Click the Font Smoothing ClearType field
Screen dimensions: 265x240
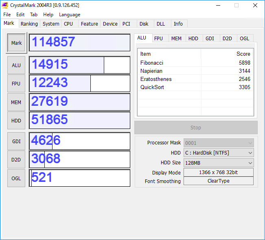click(219, 181)
